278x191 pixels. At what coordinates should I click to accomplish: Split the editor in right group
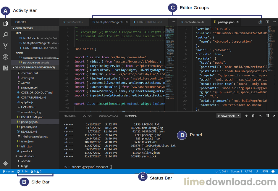267,22
